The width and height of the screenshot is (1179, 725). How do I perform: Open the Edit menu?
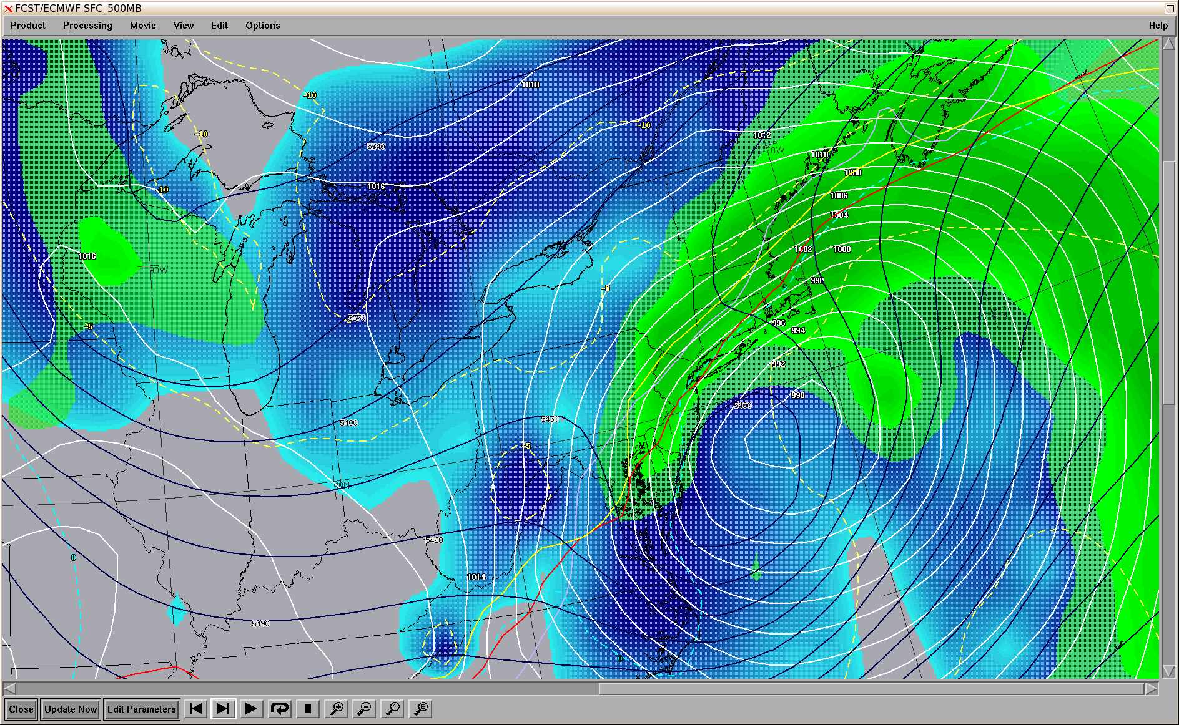pyautogui.click(x=219, y=26)
